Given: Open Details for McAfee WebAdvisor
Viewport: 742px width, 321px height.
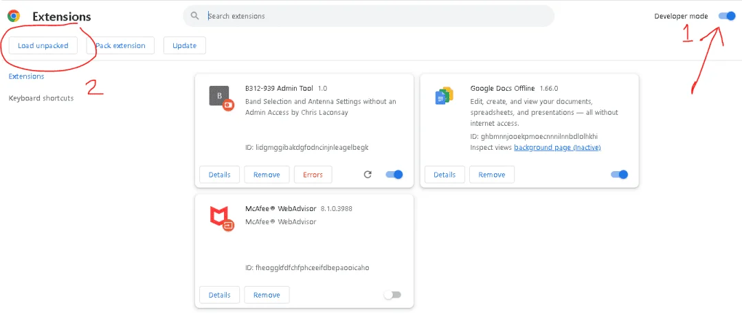Looking at the screenshot, I should (220, 294).
